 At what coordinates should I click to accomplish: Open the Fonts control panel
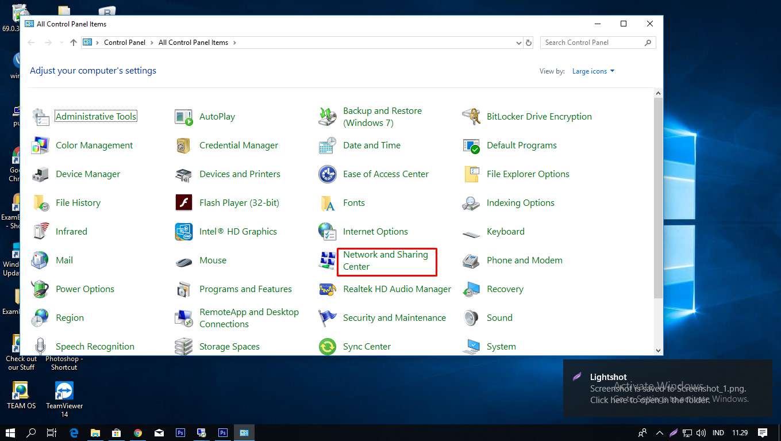coord(353,202)
